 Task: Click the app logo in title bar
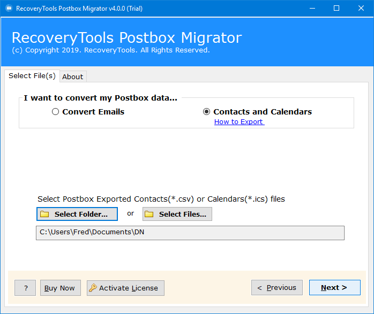pos(9,9)
